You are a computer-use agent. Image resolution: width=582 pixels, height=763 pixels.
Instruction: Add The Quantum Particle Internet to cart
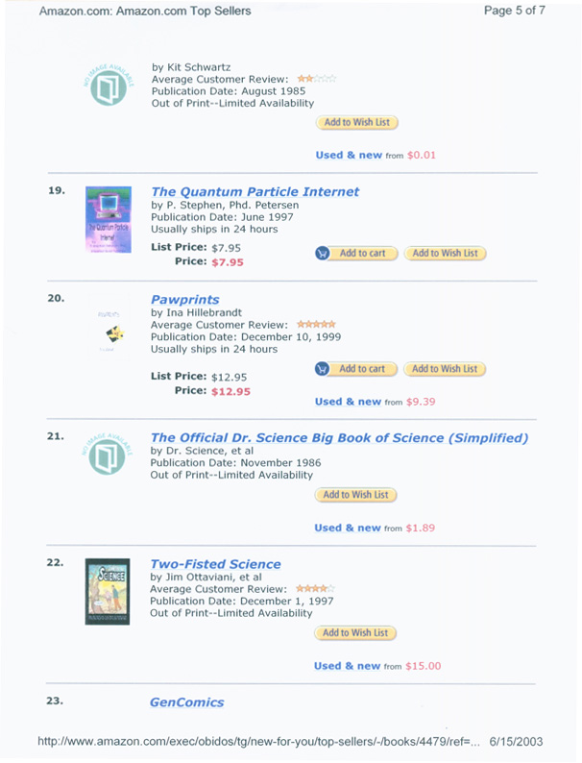[362, 254]
